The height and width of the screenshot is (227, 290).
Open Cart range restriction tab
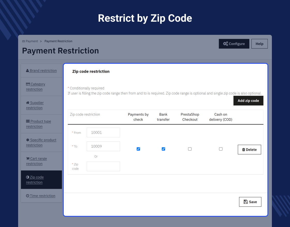tap(41, 161)
